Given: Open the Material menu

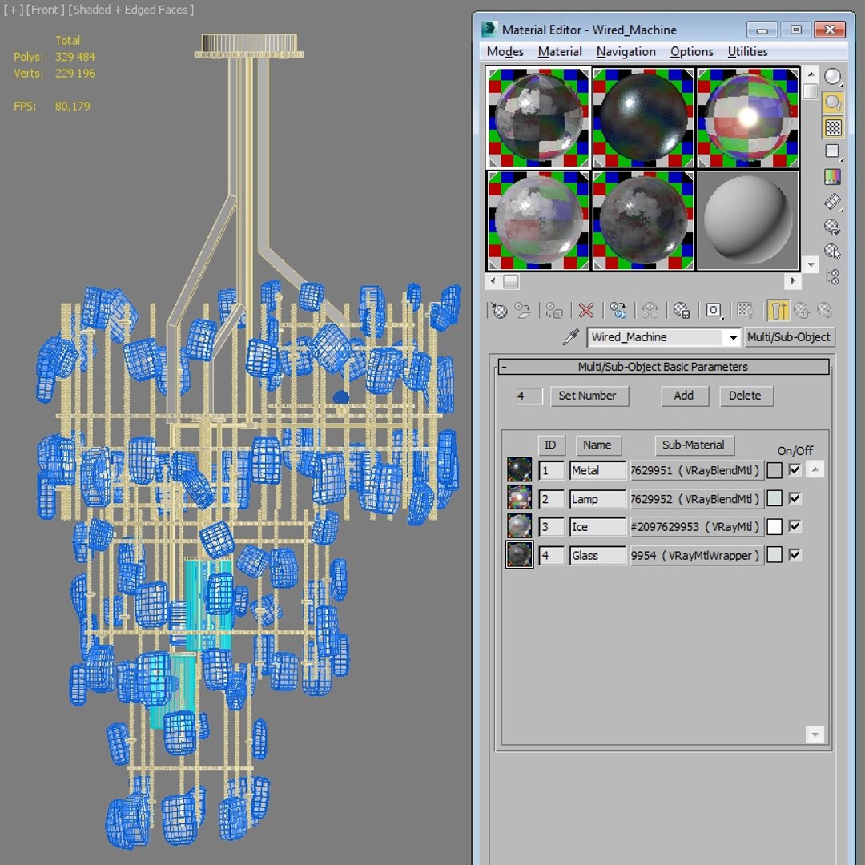Looking at the screenshot, I should [x=560, y=51].
